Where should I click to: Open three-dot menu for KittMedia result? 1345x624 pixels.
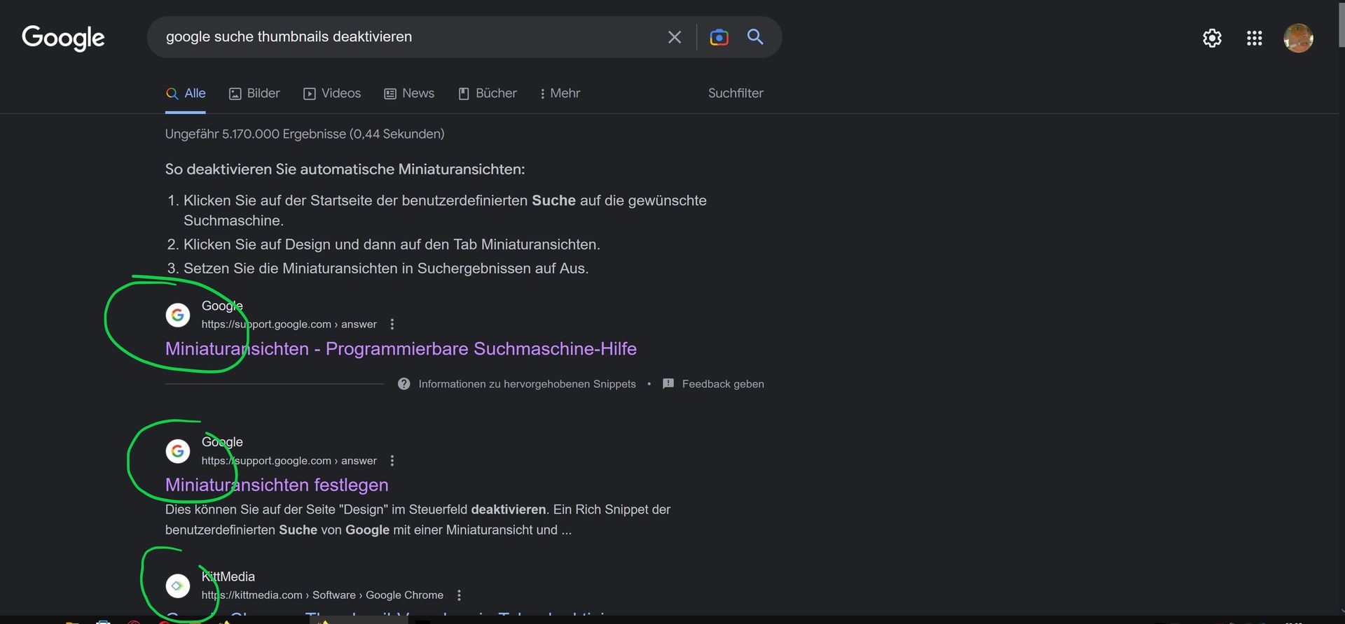[459, 595]
